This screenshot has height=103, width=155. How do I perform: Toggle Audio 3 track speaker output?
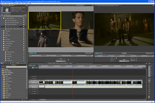[30, 91]
